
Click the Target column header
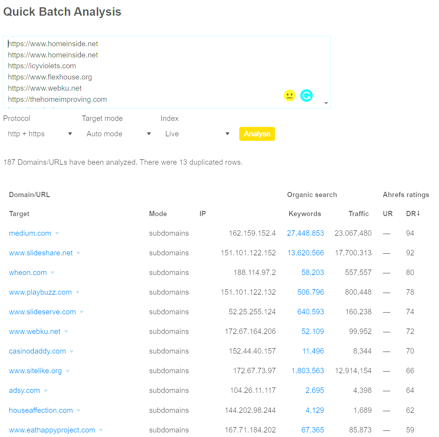point(19,214)
